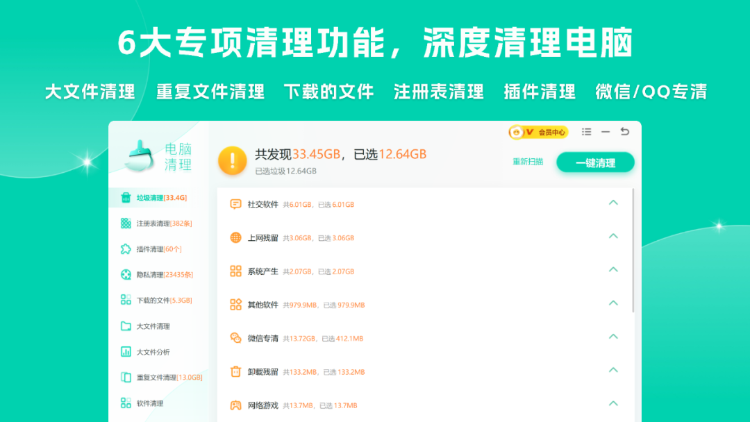Click the folder icon beside 大文件清理
The image size is (750, 422).
[x=126, y=326]
